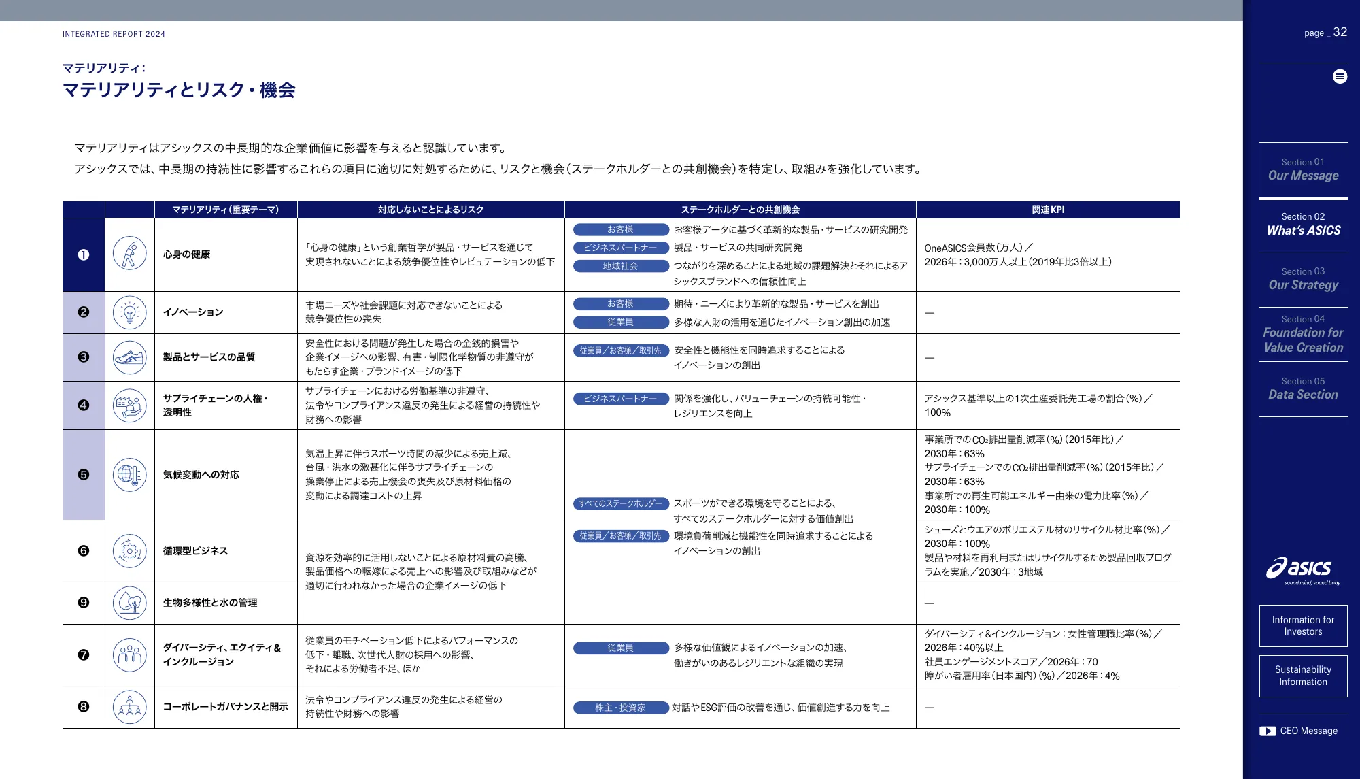Click Sustainability Information button
Image resolution: width=1360 pixels, height=779 pixels.
click(x=1303, y=676)
